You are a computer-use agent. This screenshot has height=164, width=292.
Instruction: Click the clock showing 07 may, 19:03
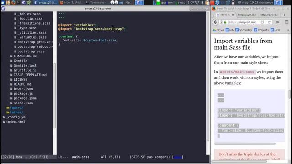click(x=248, y=2)
